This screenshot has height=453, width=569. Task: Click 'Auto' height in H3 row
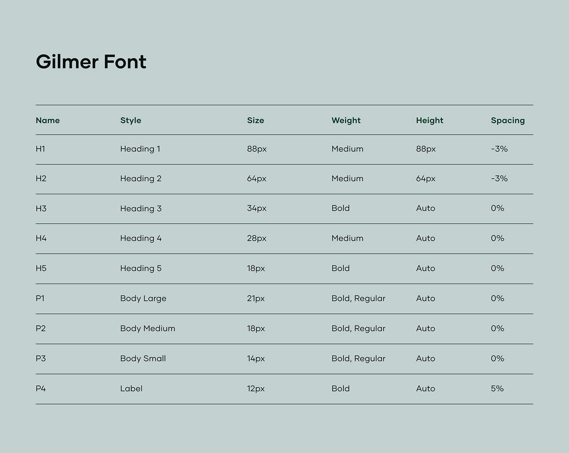[426, 208]
